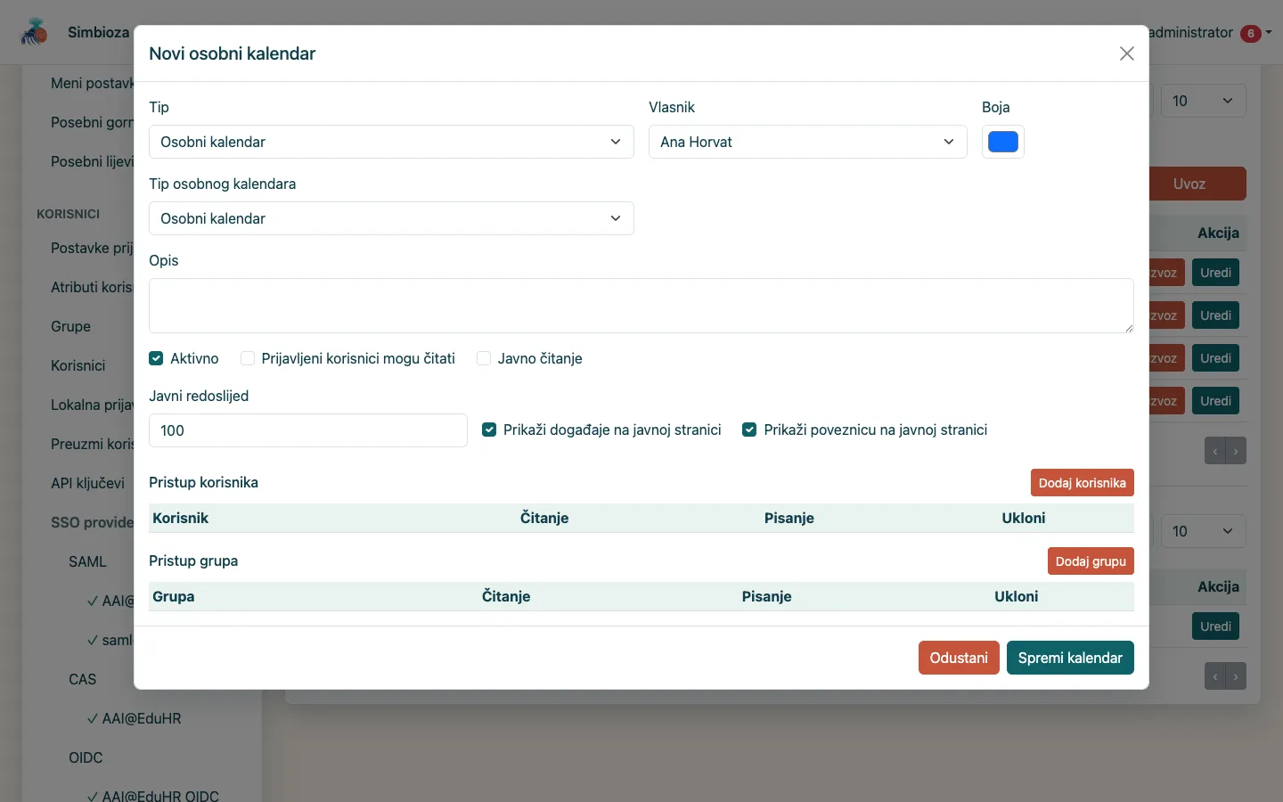
Task: Close the Novi osobni kalendar dialog
Action: pos(1127,53)
